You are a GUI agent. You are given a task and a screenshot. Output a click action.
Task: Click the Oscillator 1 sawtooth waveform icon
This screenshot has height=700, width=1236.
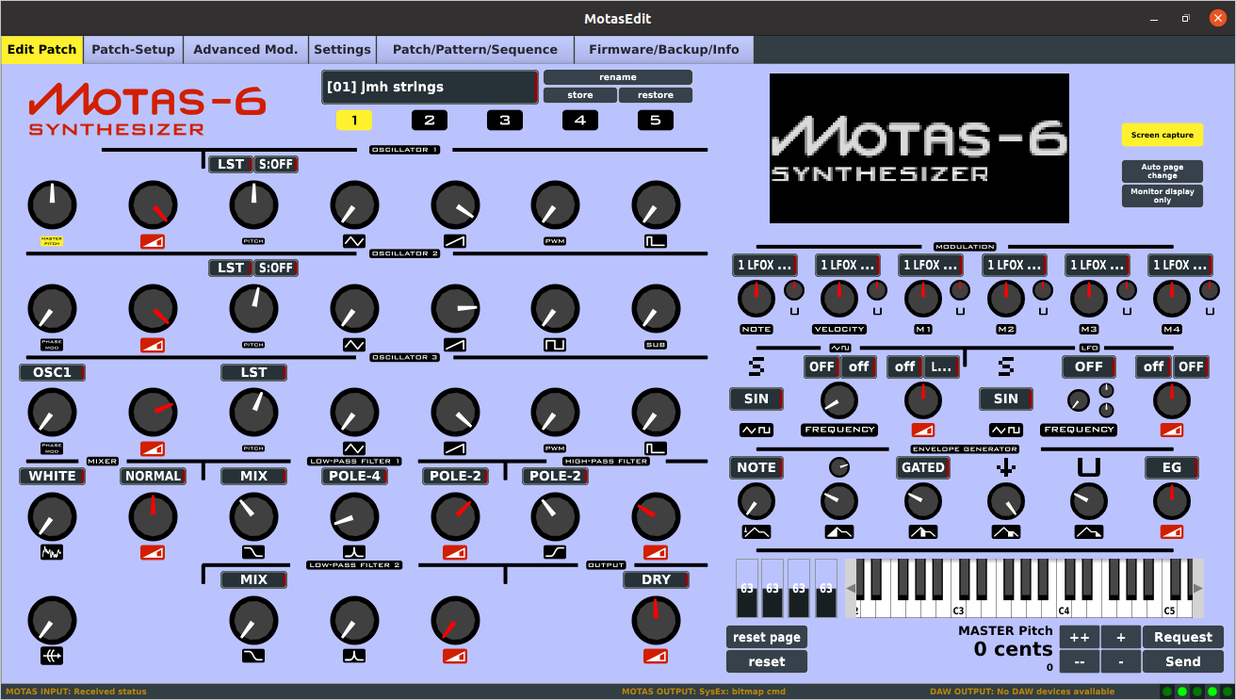point(455,241)
